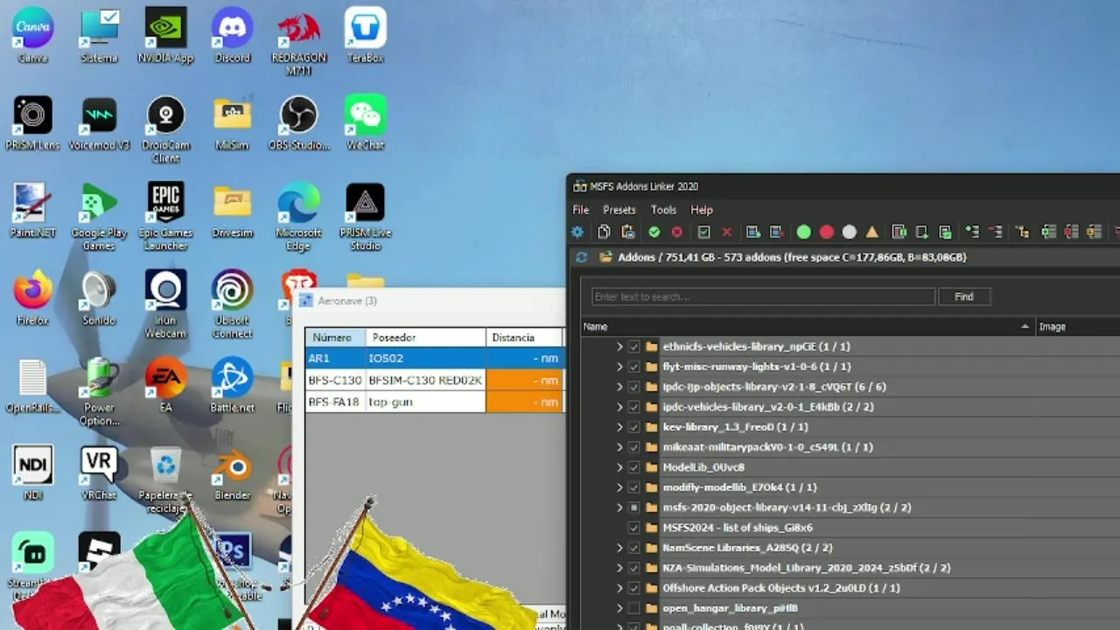This screenshot has height=630, width=1120.
Task: Select the yellow warning triangle filter
Action: (871, 232)
